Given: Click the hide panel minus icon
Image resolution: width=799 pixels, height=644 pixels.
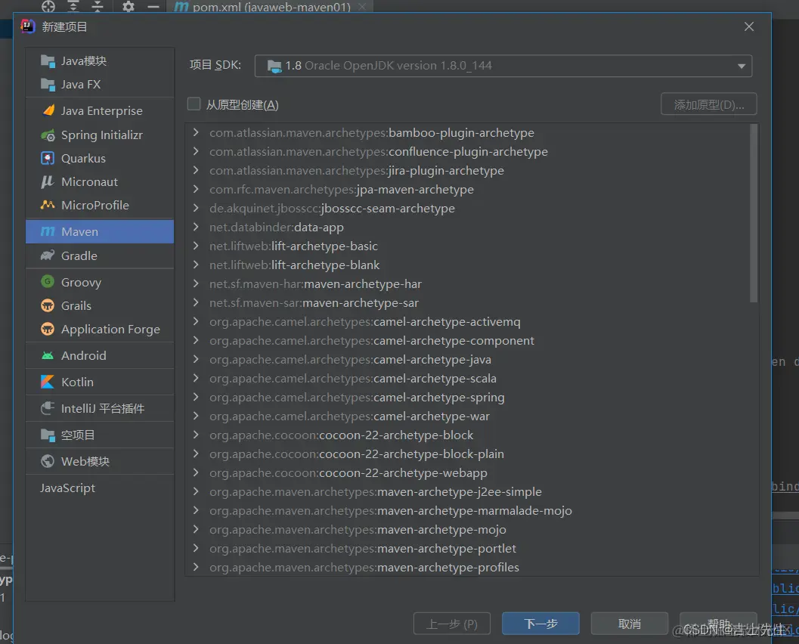Looking at the screenshot, I should 153,7.
